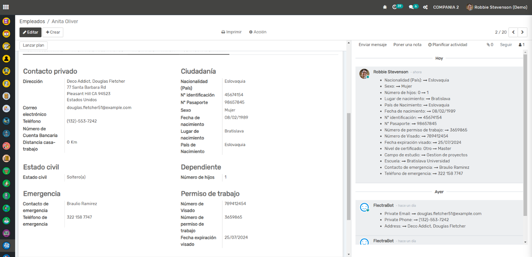532x257 pixels.
Task: Click the Lanzar plan button
Action: click(x=33, y=46)
